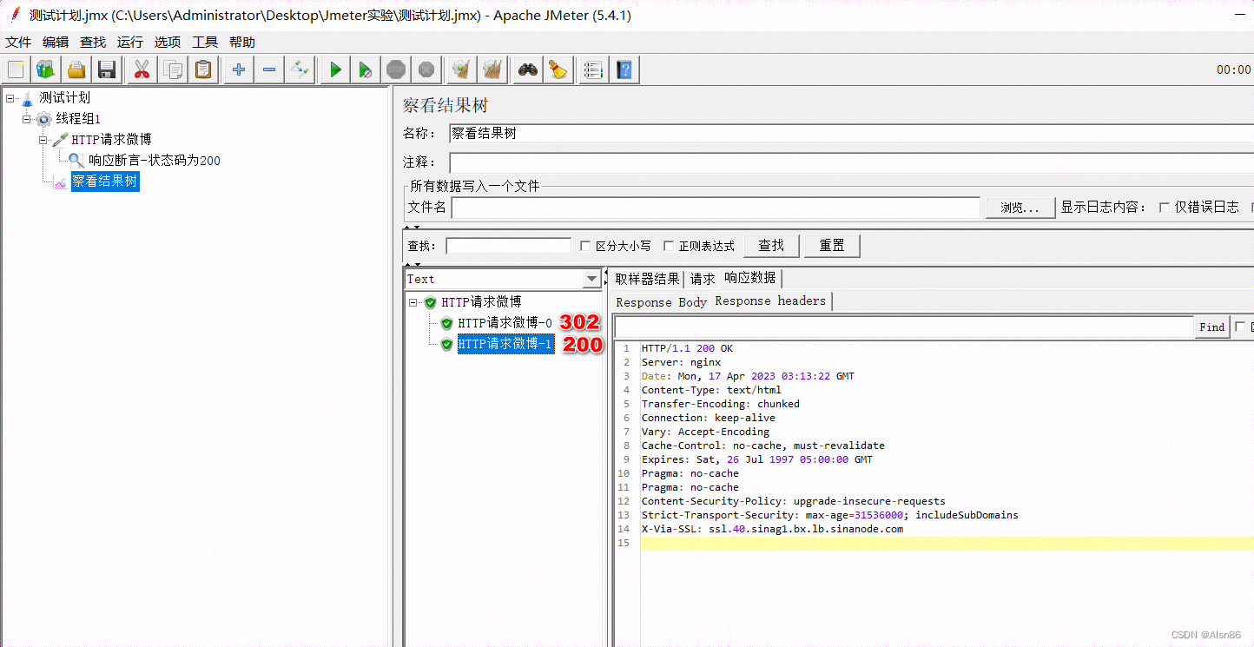Click the Toggle enable/disable toolbar icon
Screen dimensions: 1254x647
coord(300,70)
